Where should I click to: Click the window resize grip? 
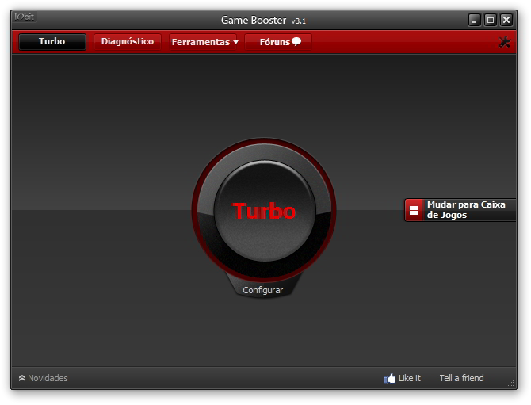point(511,384)
